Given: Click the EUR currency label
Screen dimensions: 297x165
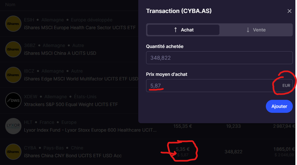Looking at the screenshot, I should pos(286,86).
